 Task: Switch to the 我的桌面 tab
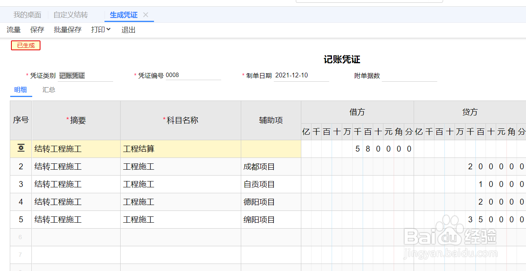27,15
